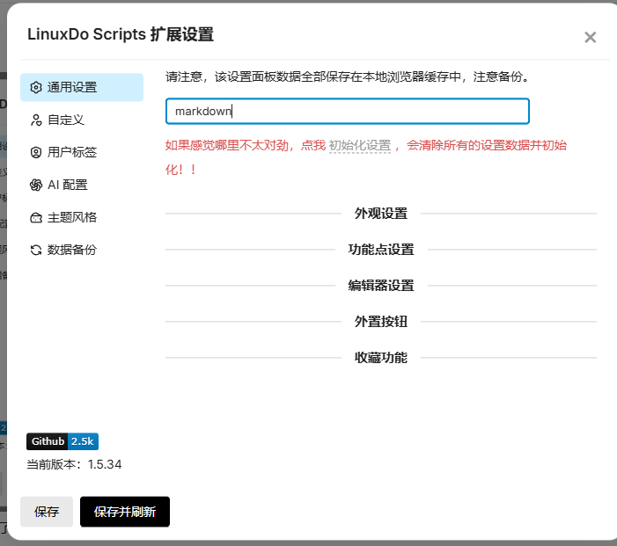Close the extension settings dialog
The width and height of the screenshot is (617, 546).
tap(590, 37)
